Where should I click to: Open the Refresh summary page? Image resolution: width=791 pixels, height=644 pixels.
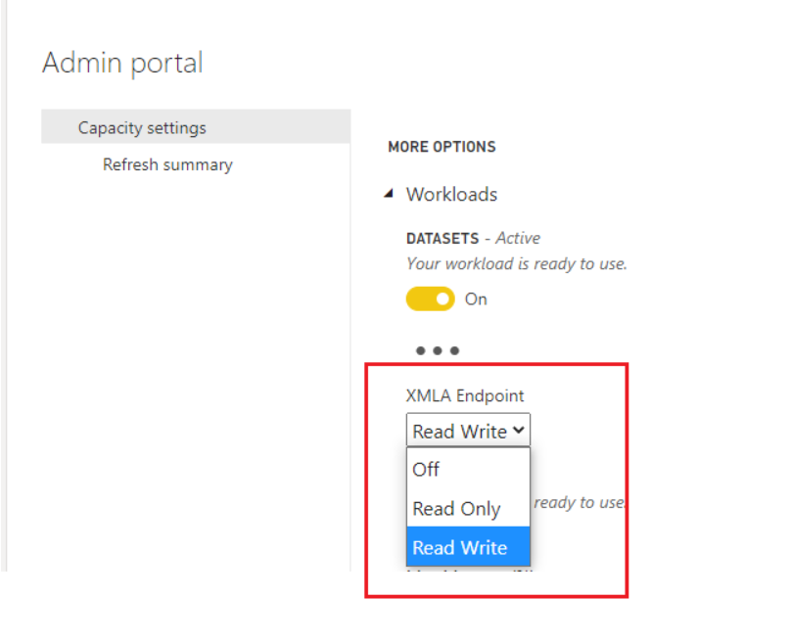[167, 164]
